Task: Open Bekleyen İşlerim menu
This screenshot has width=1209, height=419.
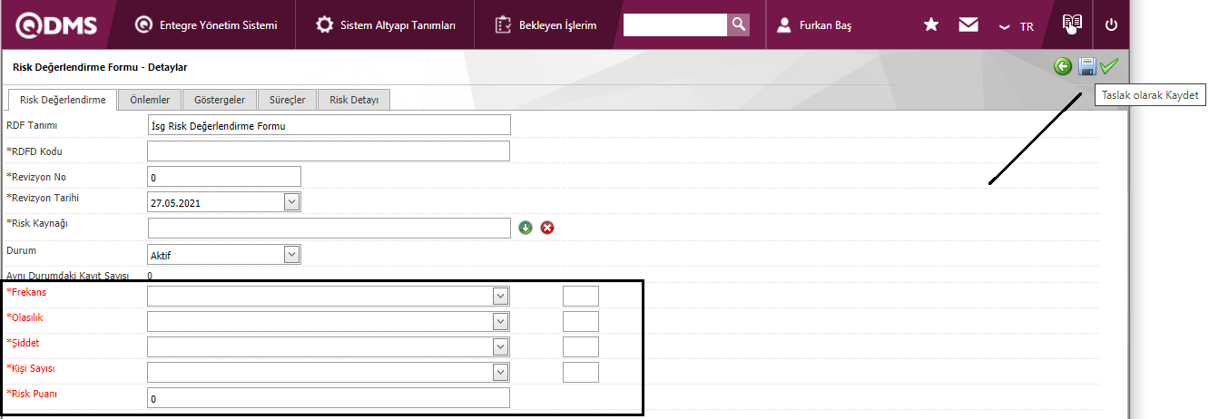Action: point(546,25)
